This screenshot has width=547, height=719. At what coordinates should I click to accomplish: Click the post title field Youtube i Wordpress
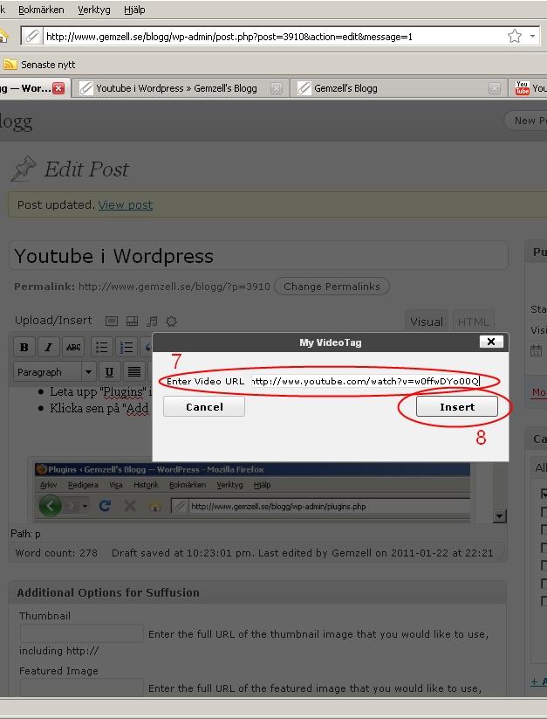pyautogui.click(x=258, y=255)
